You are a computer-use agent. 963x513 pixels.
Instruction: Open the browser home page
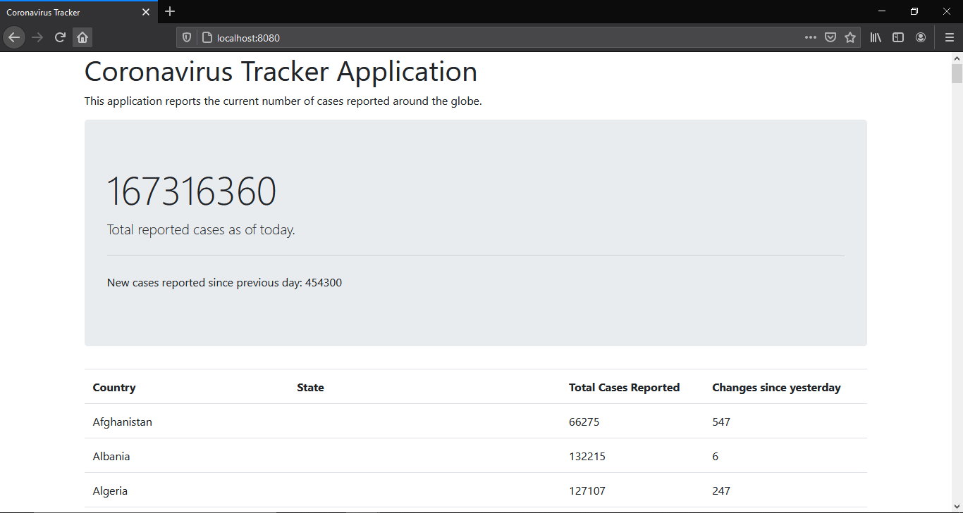click(82, 37)
